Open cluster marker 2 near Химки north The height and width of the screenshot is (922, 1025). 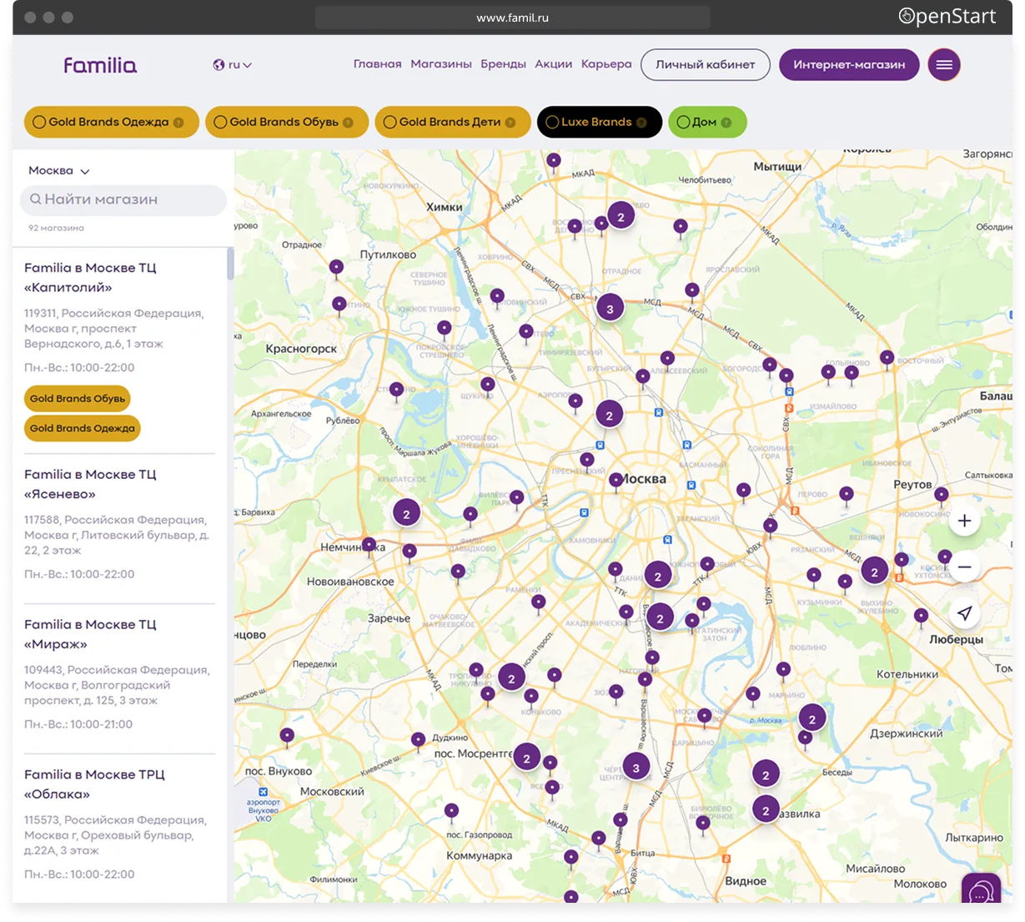click(x=621, y=216)
